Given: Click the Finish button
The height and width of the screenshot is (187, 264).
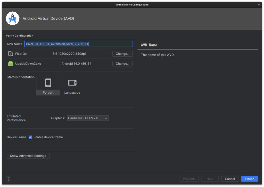Looking at the screenshot, I should [250, 179].
